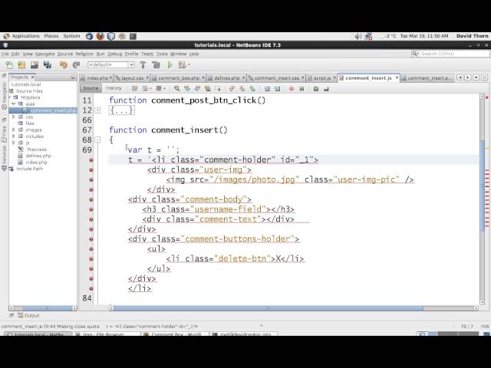Collapse the ajax folder in project tree
The height and width of the screenshot is (368, 491).
[14, 104]
